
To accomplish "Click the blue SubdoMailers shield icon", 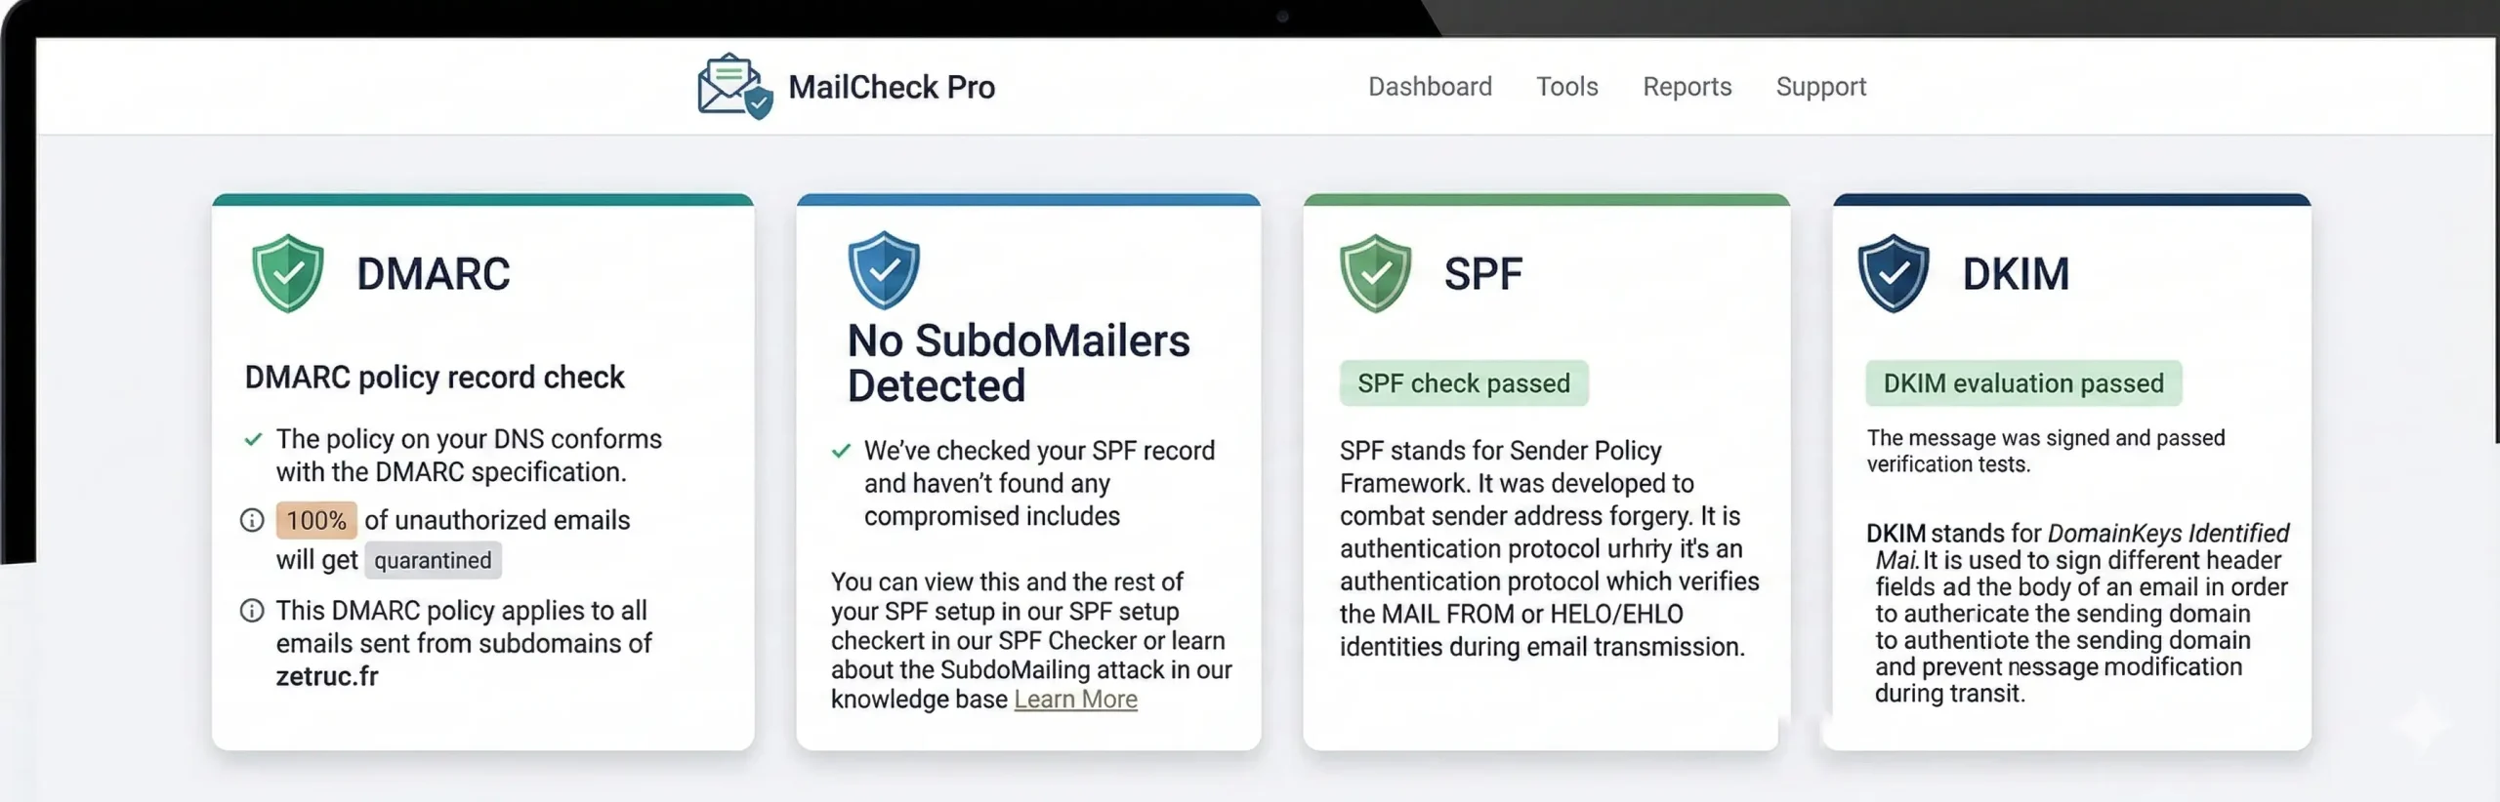I will point(883,270).
